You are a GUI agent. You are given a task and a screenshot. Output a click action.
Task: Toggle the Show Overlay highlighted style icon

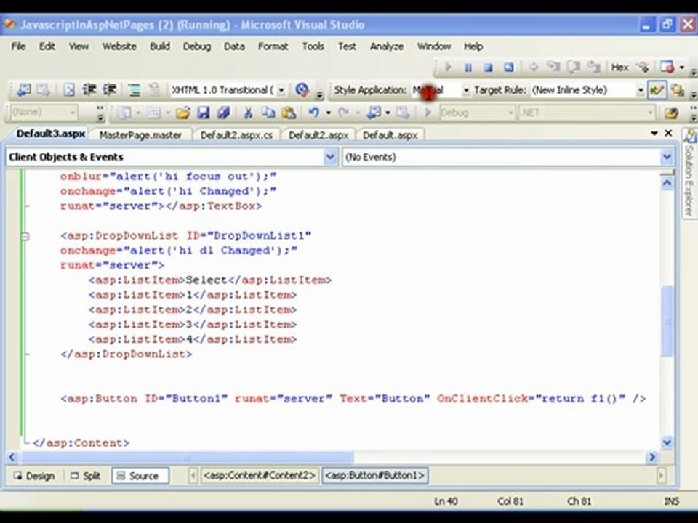click(657, 90)
